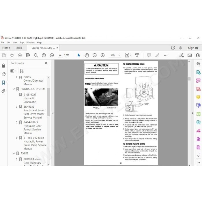Open more tools ellipsis
The image size is (202, 202).
(166, 55)
